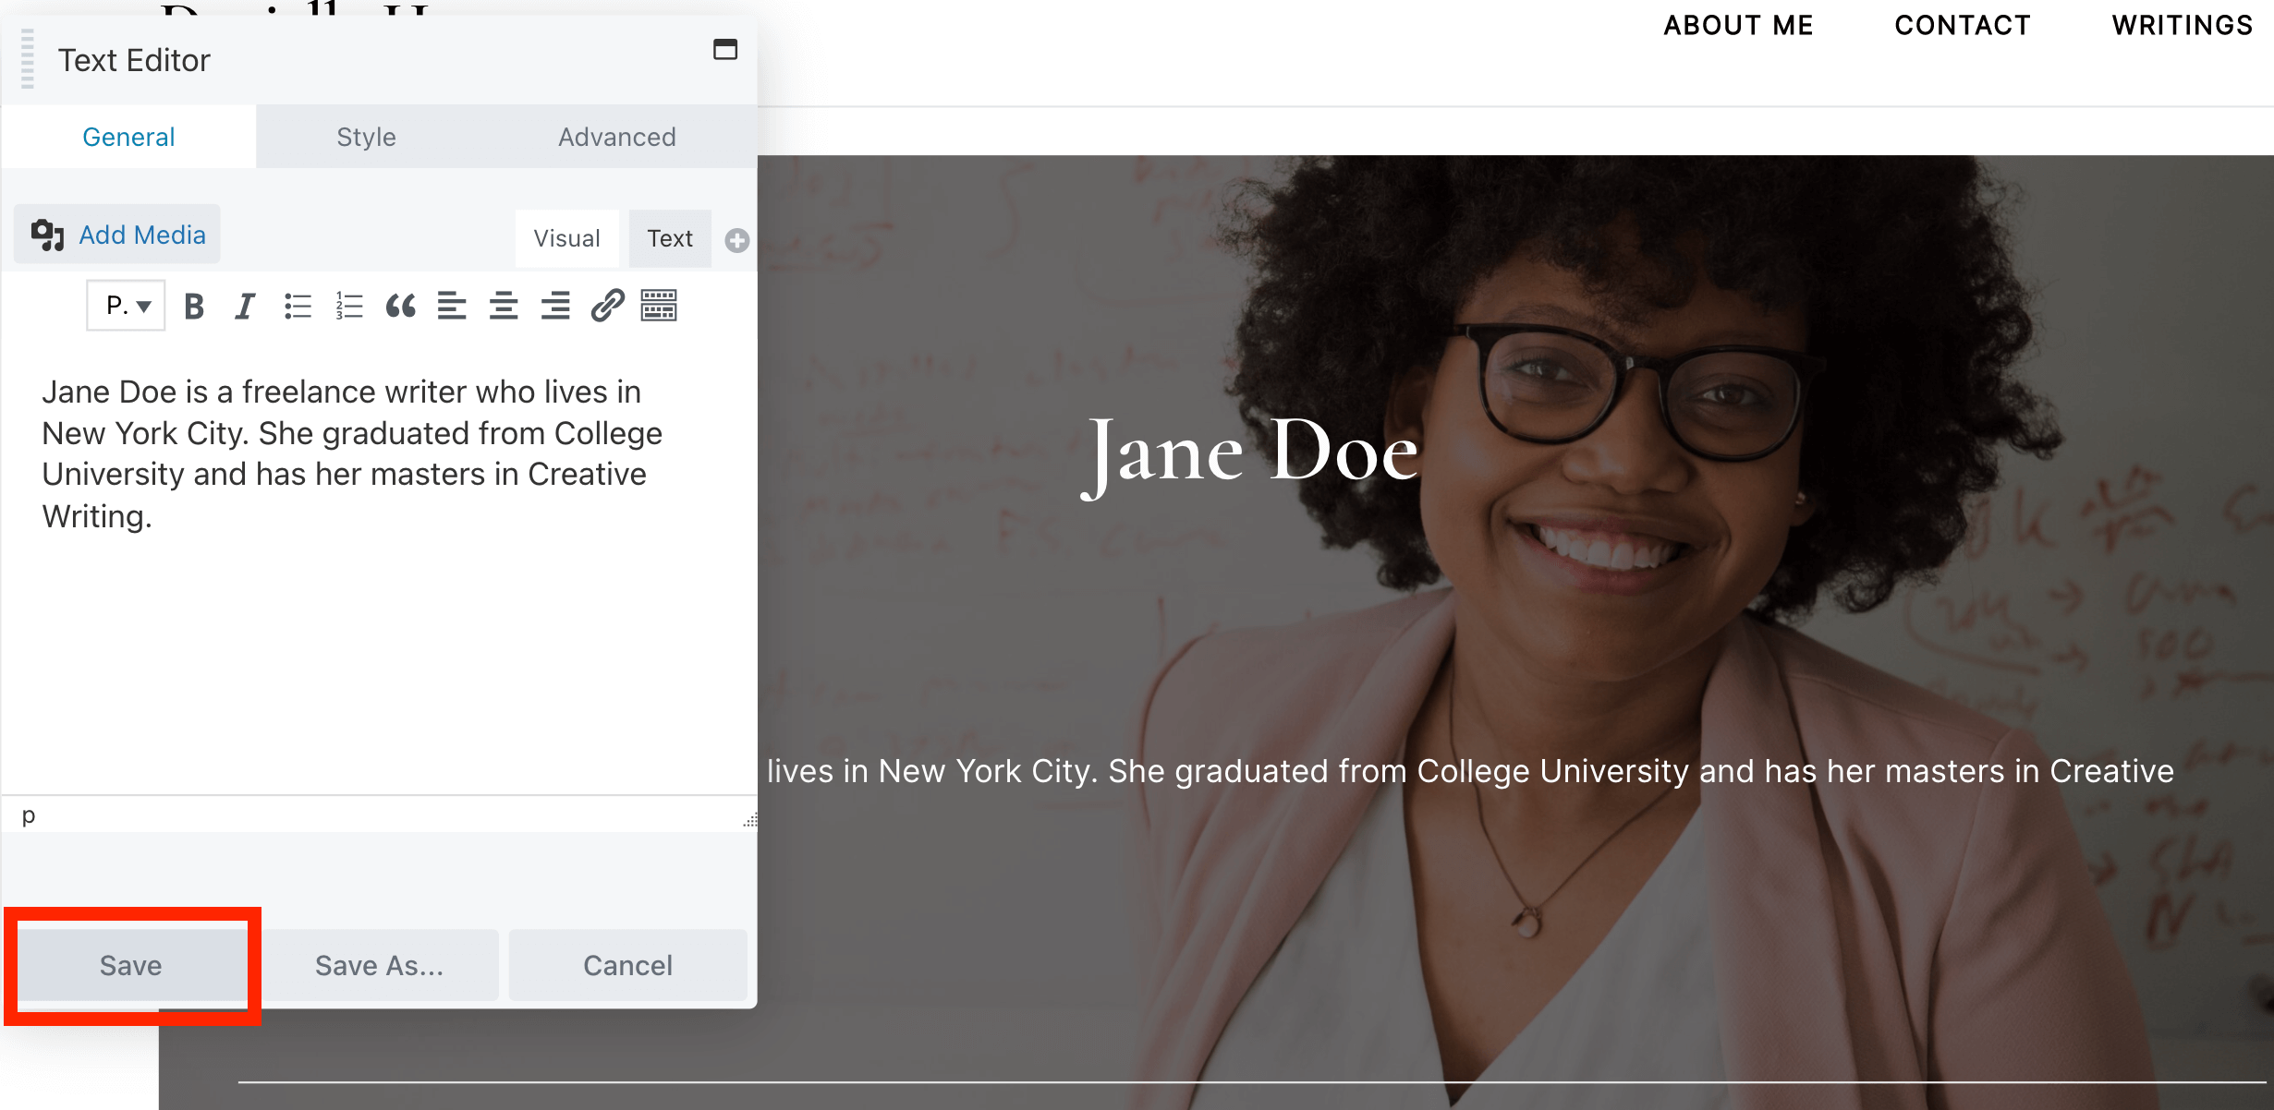
Task: Switch to the Visual editor tab
Action: [x=565, y=235]
